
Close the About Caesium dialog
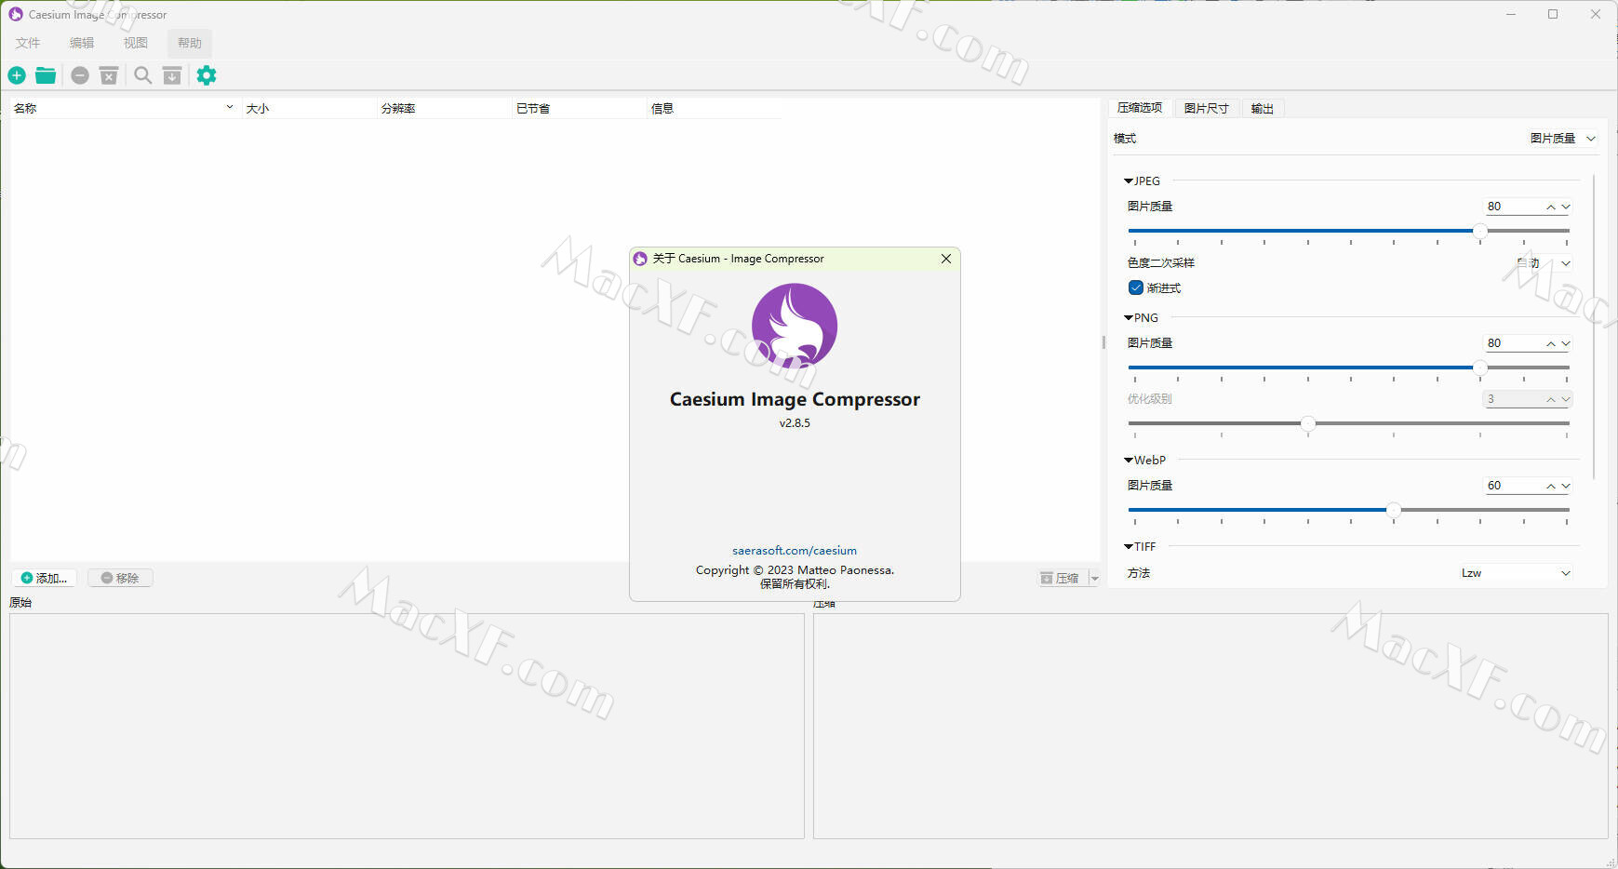(946, 259)
